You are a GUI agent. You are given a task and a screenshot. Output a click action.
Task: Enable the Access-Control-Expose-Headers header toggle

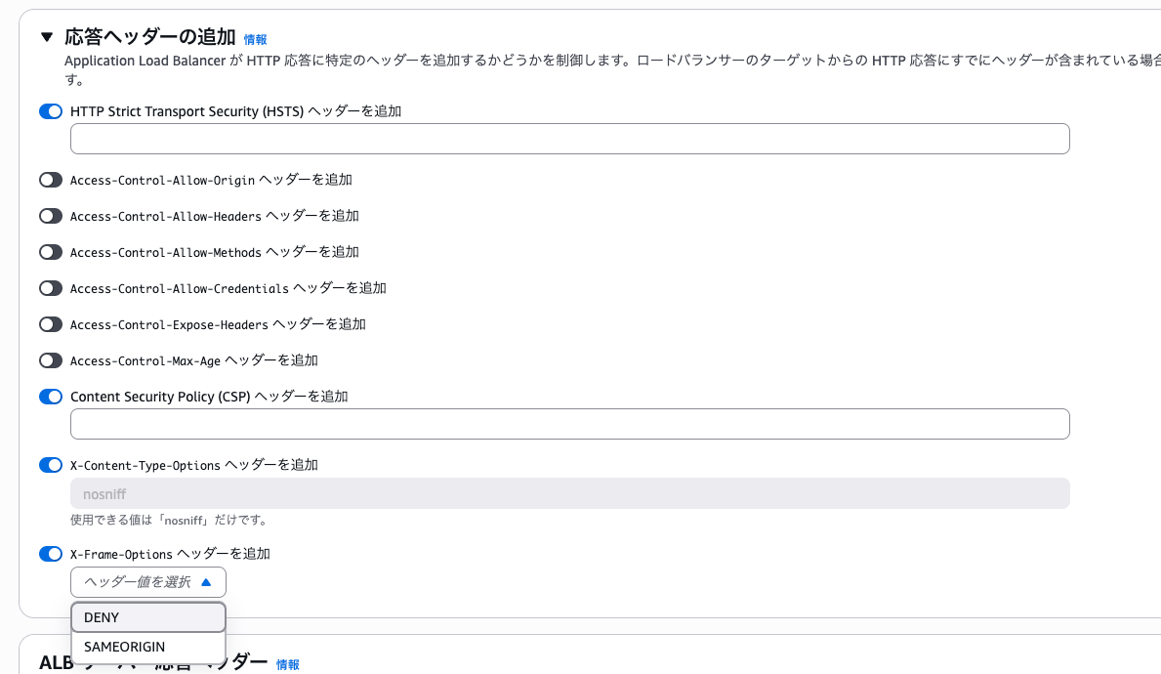(51, 324)
